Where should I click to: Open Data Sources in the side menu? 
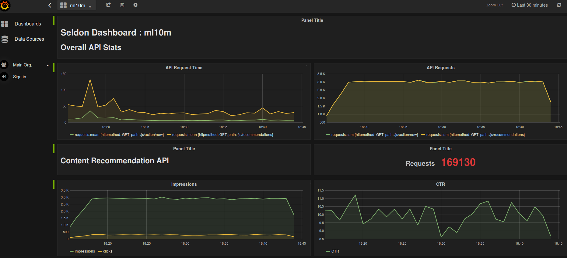click(29, 39)
